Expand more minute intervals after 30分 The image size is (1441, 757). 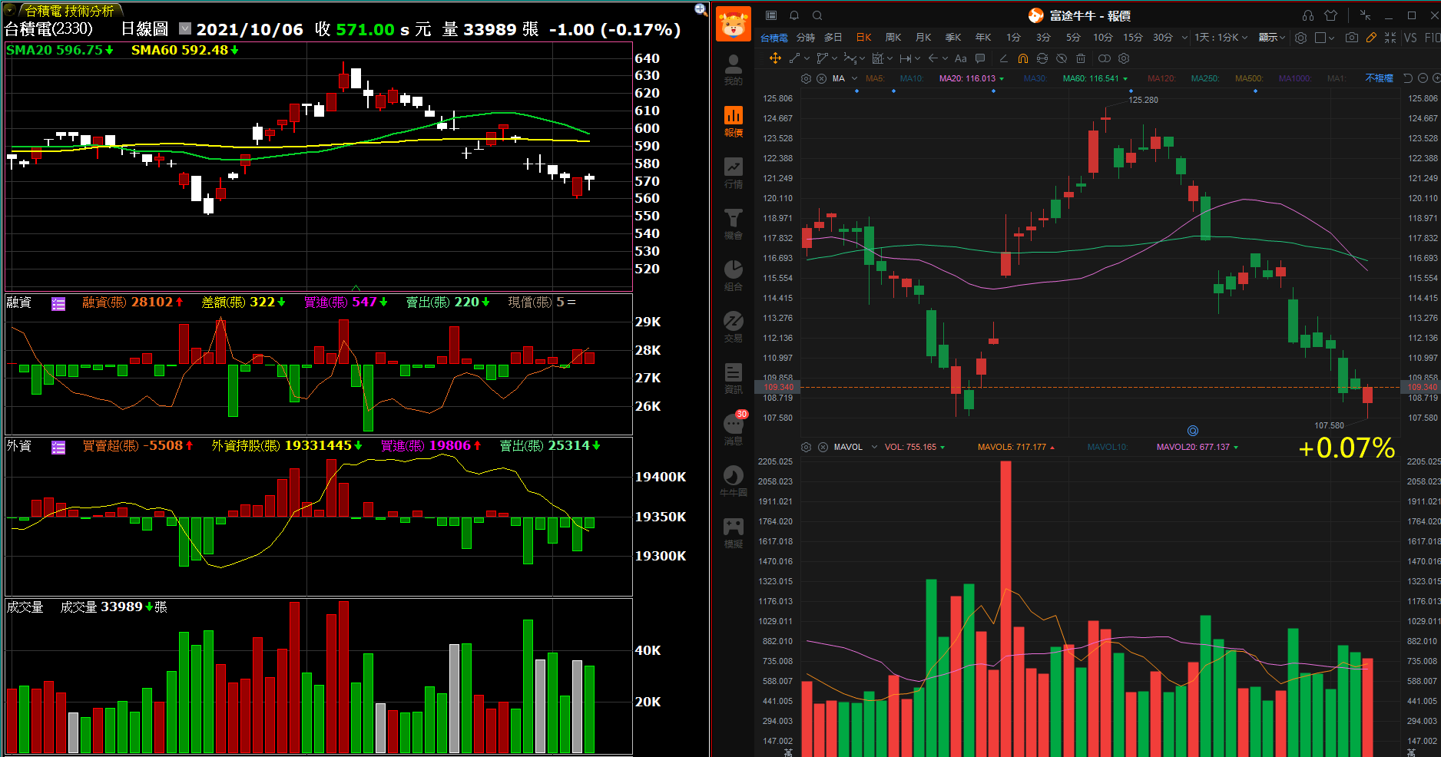(x=1184, y=38)
